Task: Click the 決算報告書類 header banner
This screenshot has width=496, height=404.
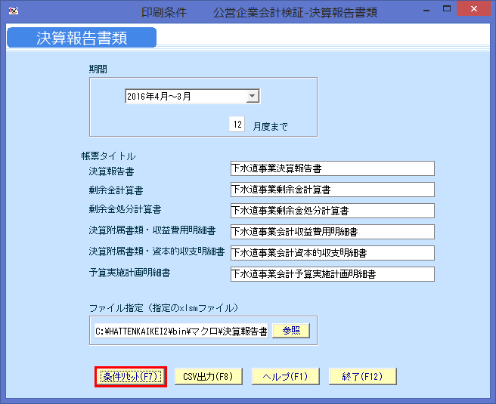Action: (x=82, y=38)
